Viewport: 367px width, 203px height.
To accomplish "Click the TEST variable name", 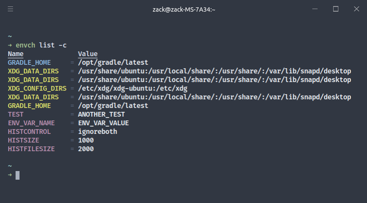I will tap(16, 114).
